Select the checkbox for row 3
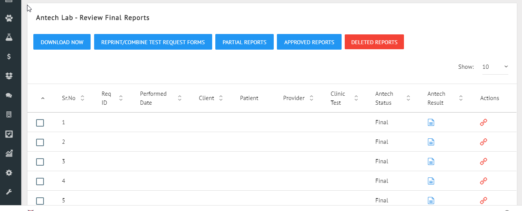522x211 pixels. [40, 162]
